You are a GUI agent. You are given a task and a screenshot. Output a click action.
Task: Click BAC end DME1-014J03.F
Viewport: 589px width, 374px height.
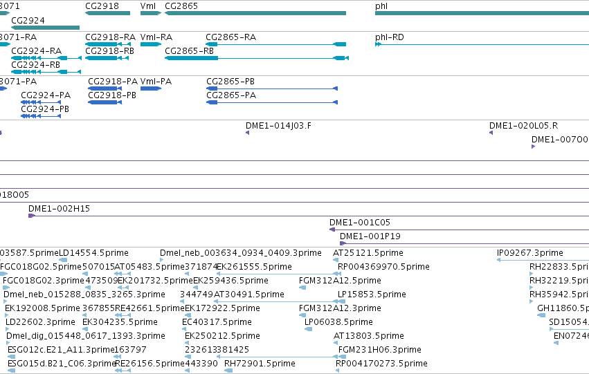[278, 126]
